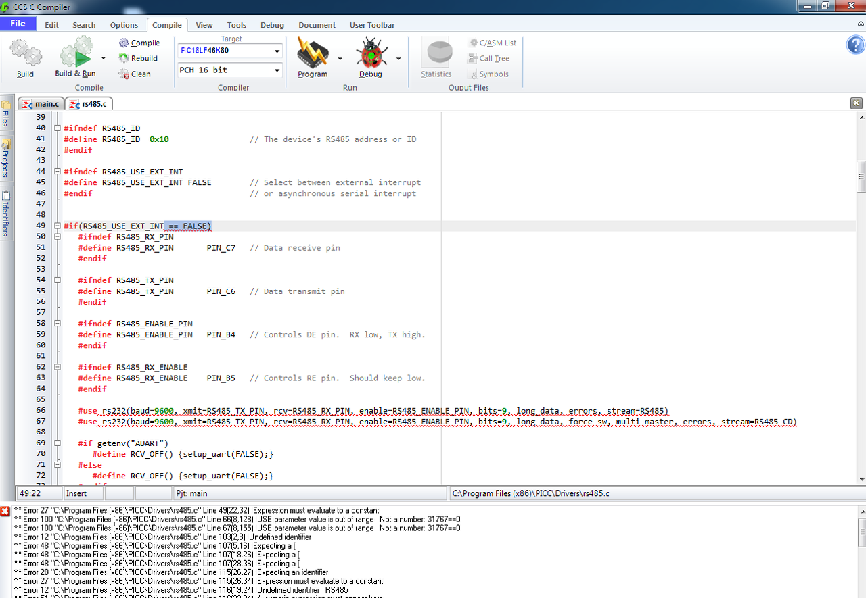Open the C/ASM List file
Viewport: 866px width, 598px height.
click(x=492, y=43)
